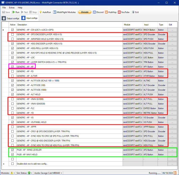Click the 'ALTINC' input cell
Viewport: 179px width, 175px height.
(150, 80)
